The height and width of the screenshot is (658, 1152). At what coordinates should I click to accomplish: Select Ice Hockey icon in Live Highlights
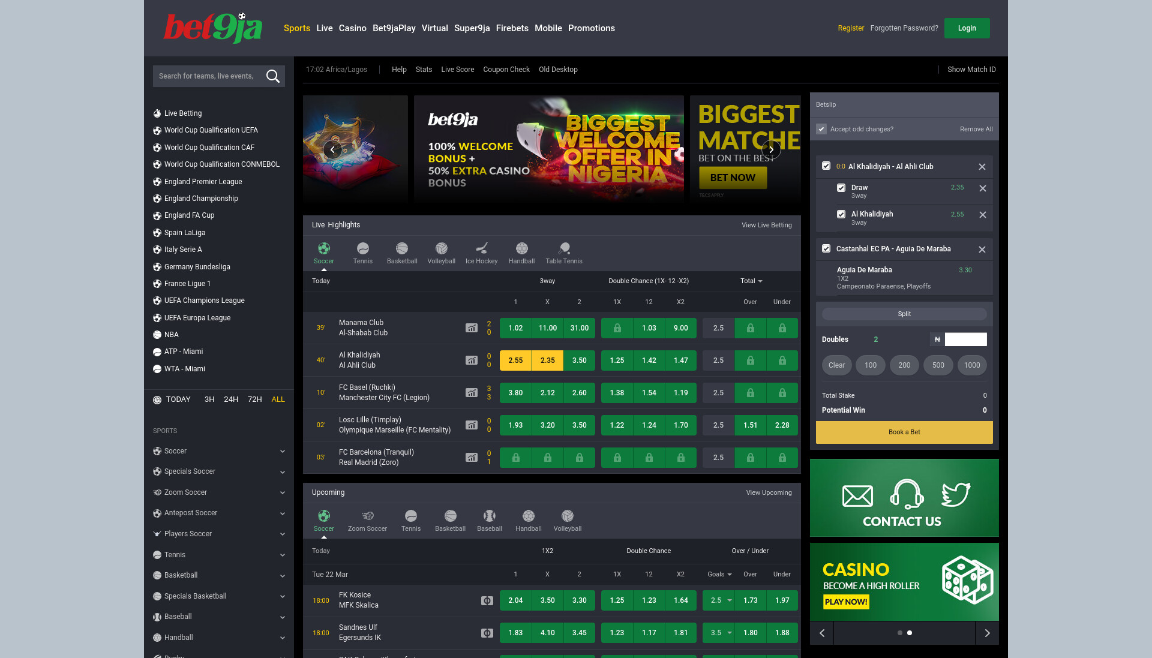tap(482, 248)
